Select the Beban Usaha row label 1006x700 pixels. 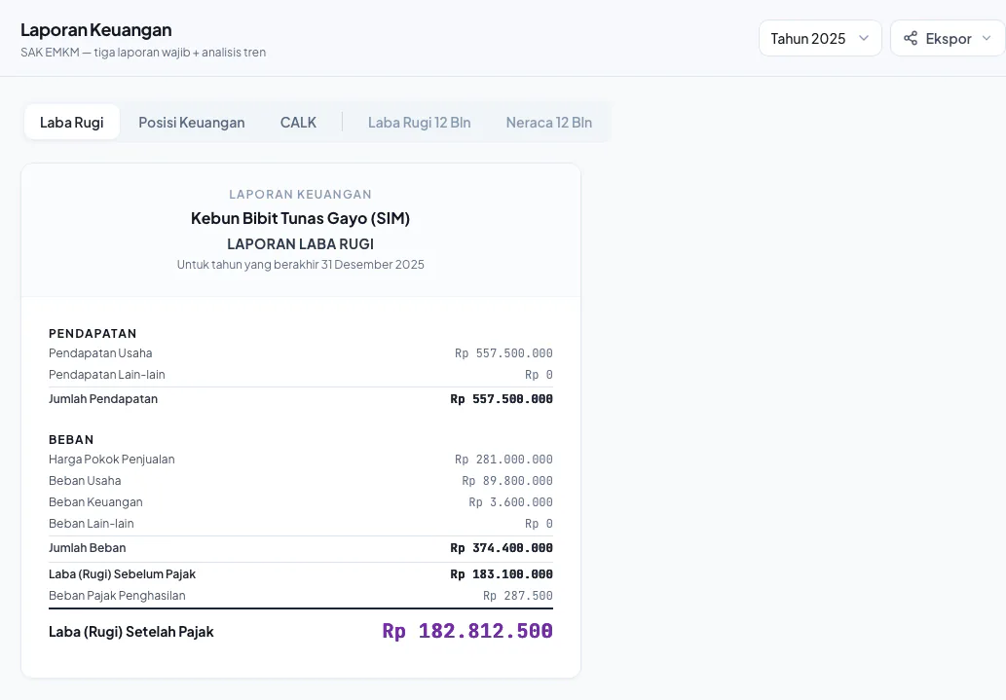tap(85, 481)
